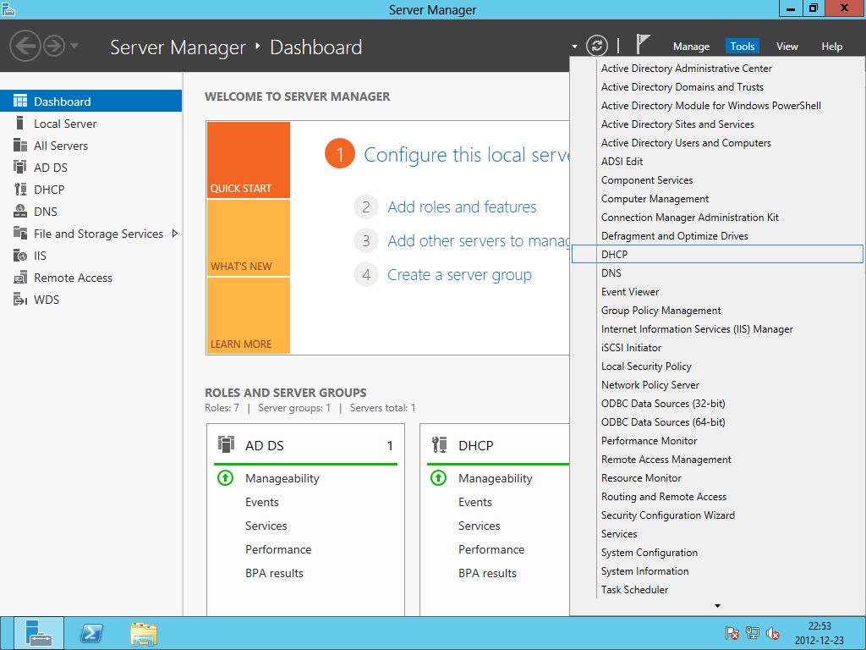Launch PowerShell from the taskbar
866x650 pixels.
tap(91, 633)
